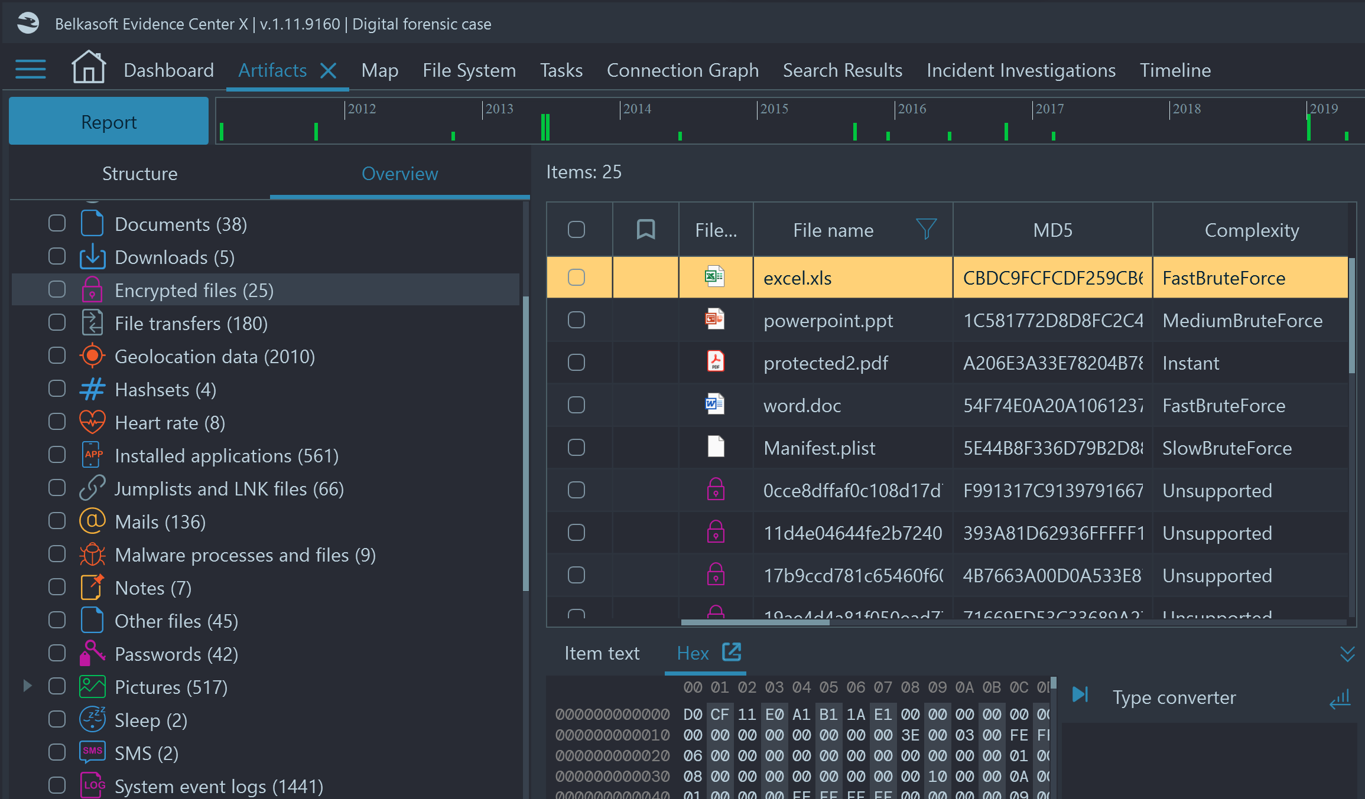This screenshot has width=1365, height=799.
Task: Click the Jumplists and LNK files link icon
Action: pos(92,488)
